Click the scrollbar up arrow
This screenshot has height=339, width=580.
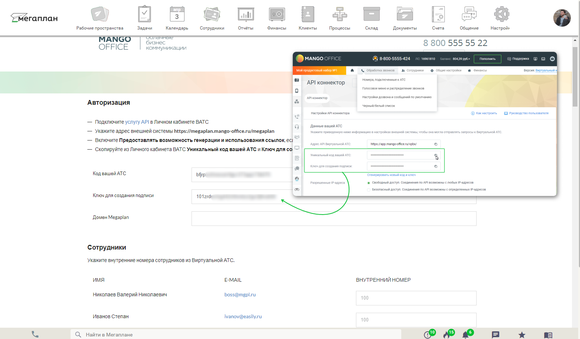click(575, 40)
